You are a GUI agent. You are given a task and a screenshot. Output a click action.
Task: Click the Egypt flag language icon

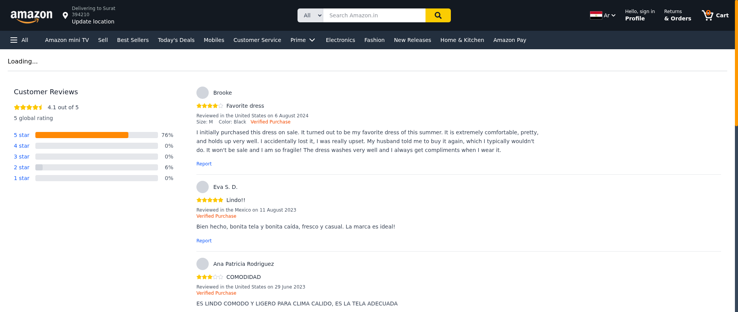[596, 15]
